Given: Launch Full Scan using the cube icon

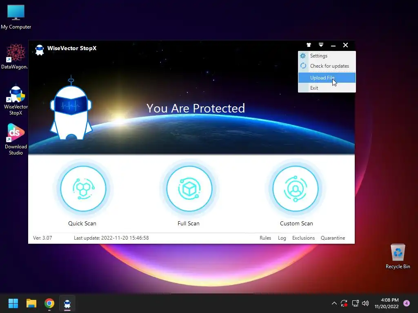Looking at the screenshot, I should (189, 188).
